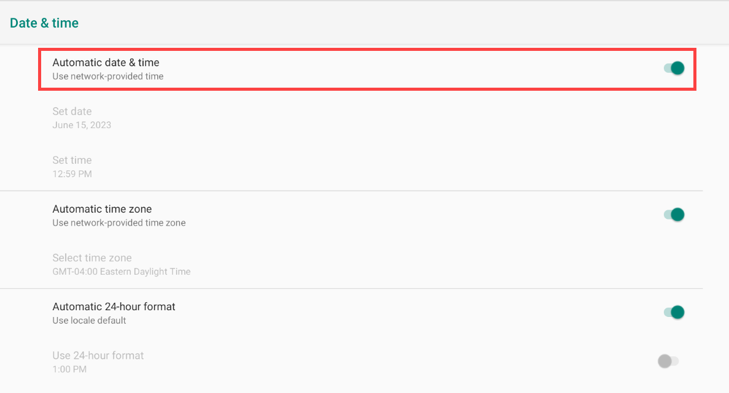729x393 pixels.
Task: Click the June 15, 2023 date value
Action: (x=82, y=125)
